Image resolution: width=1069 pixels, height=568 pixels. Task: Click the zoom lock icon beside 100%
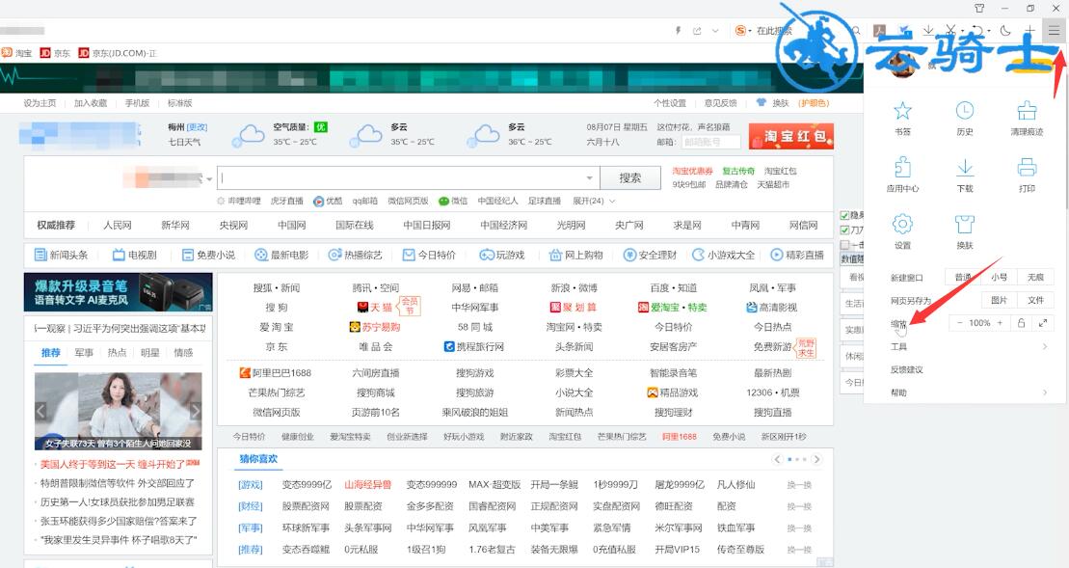1021,322
